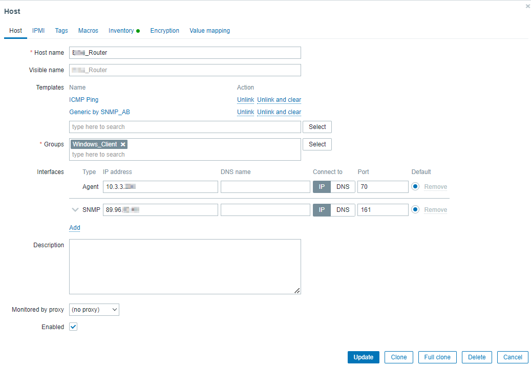The width and height of the screenshot is (531, 367).
Task: Toggle the Enabled checkbox
Action: (x=73, y=327)
